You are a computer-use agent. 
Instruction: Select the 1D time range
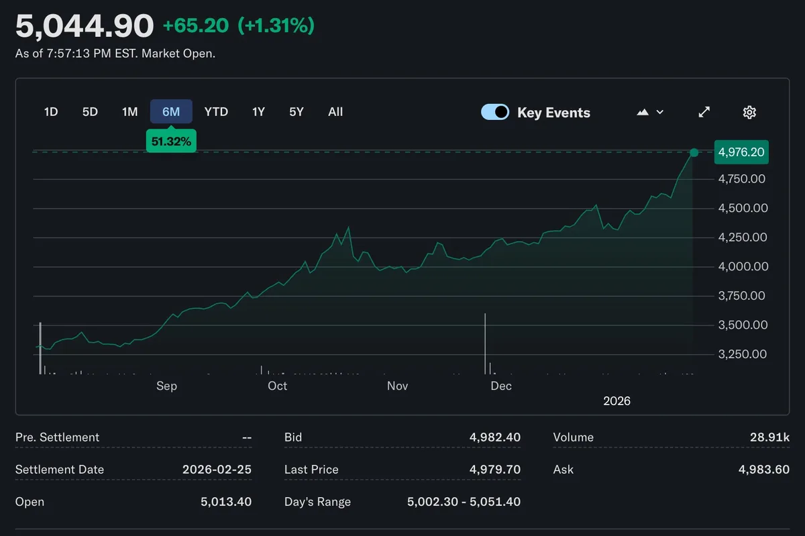51,112
